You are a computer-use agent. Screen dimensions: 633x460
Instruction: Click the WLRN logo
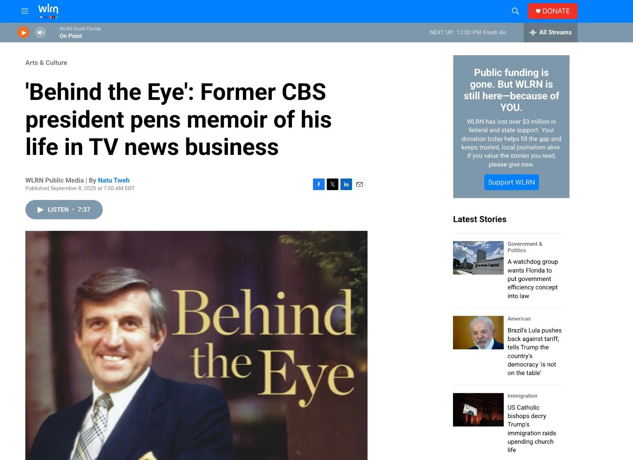[48, 11]
